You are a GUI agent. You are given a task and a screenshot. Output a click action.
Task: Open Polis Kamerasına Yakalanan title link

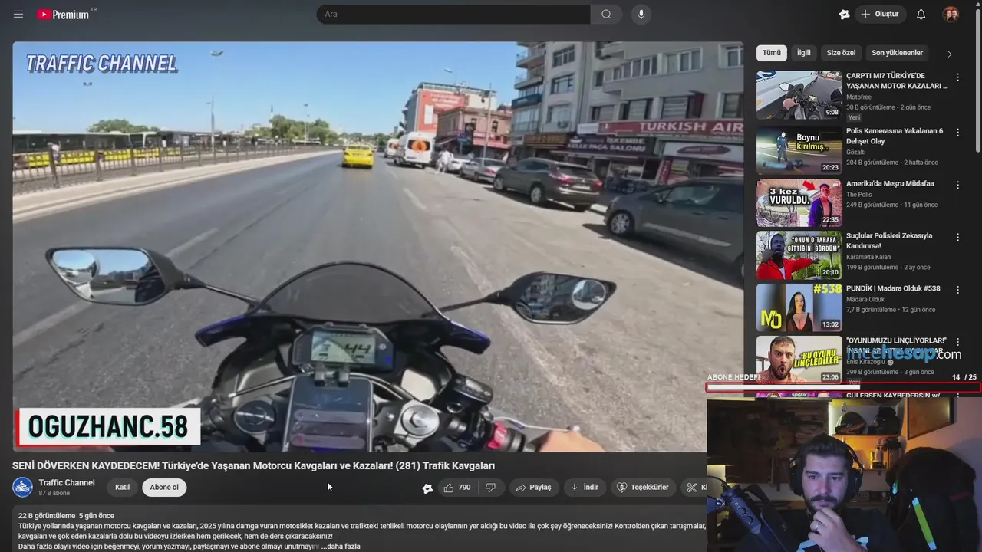pyautogui.click(x=895, y=136)
